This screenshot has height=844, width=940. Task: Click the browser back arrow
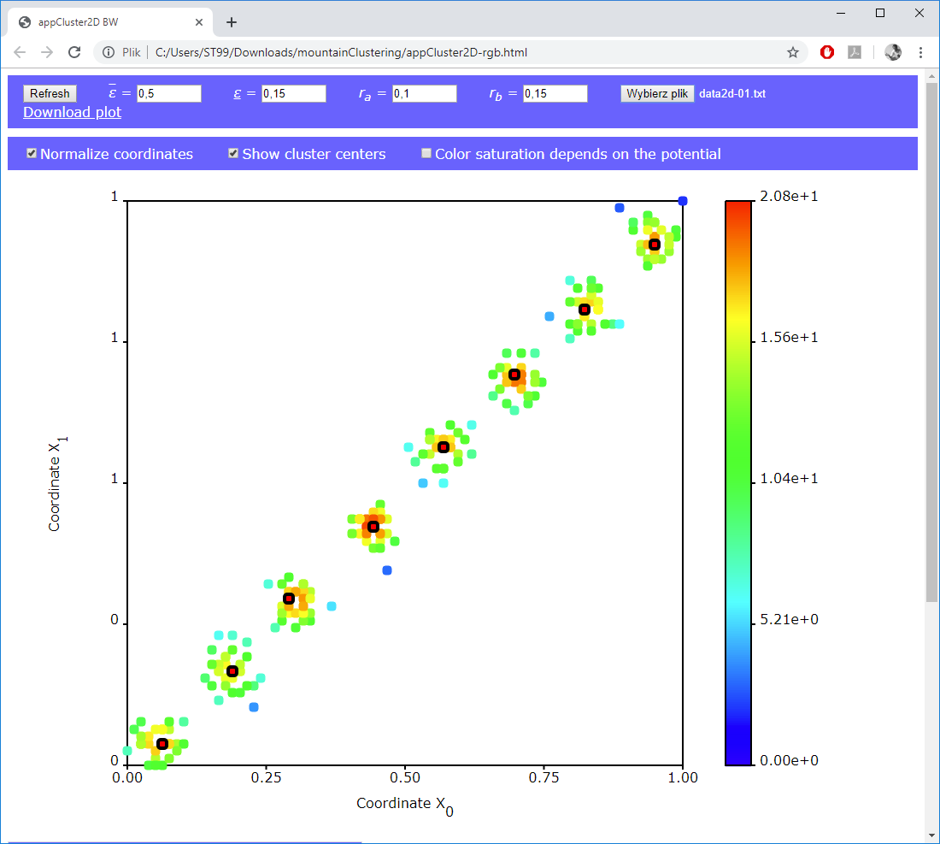21,52
